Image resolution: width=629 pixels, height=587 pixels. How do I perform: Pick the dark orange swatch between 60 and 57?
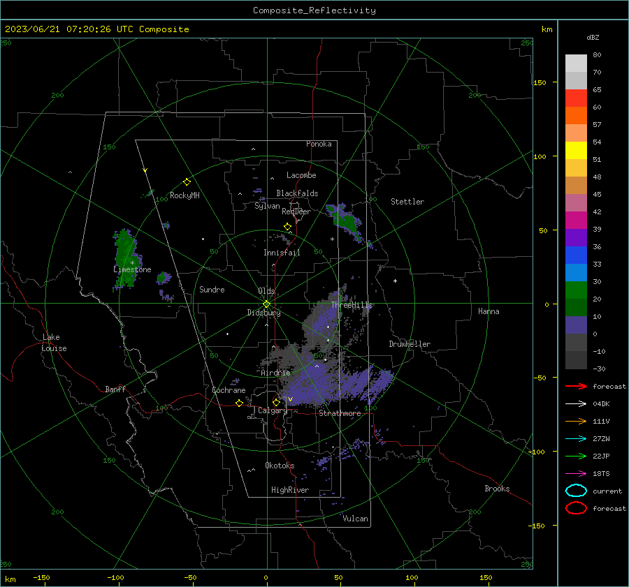coord(576,116)
